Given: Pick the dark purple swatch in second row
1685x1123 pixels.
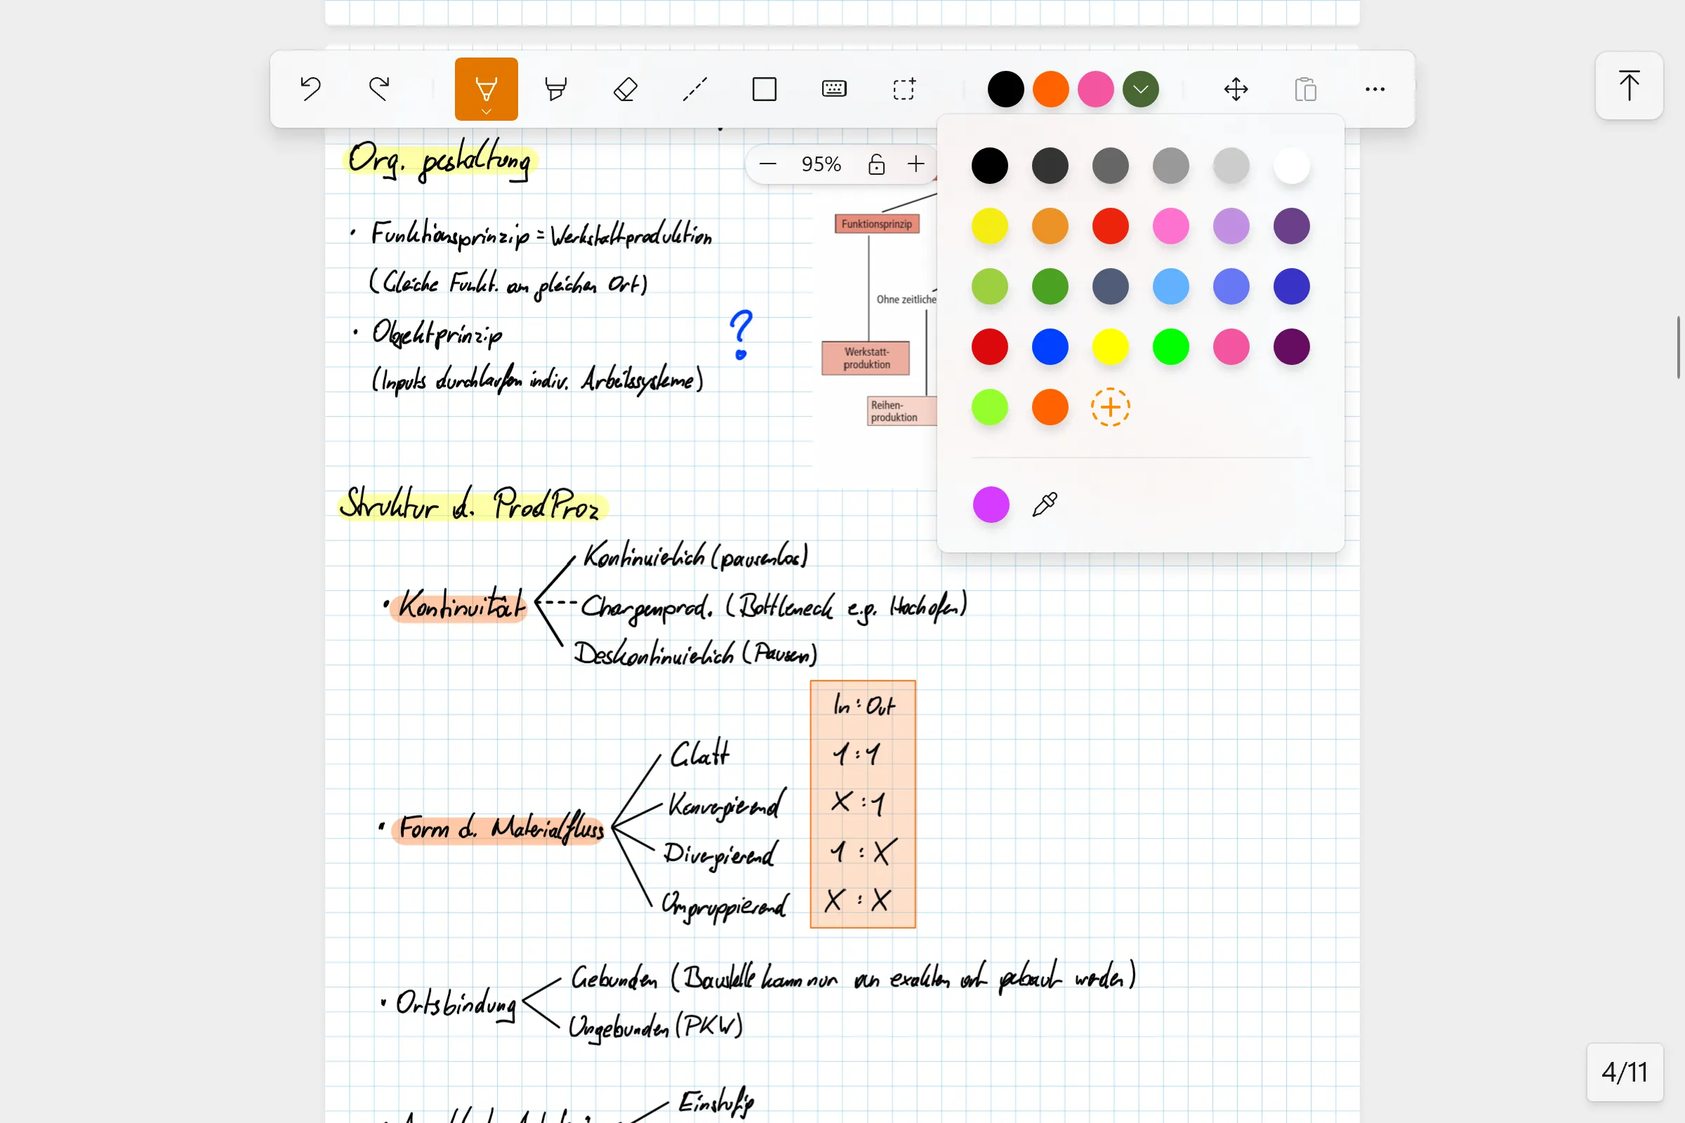Looking at the screenshot, I should pos(1291,225).
